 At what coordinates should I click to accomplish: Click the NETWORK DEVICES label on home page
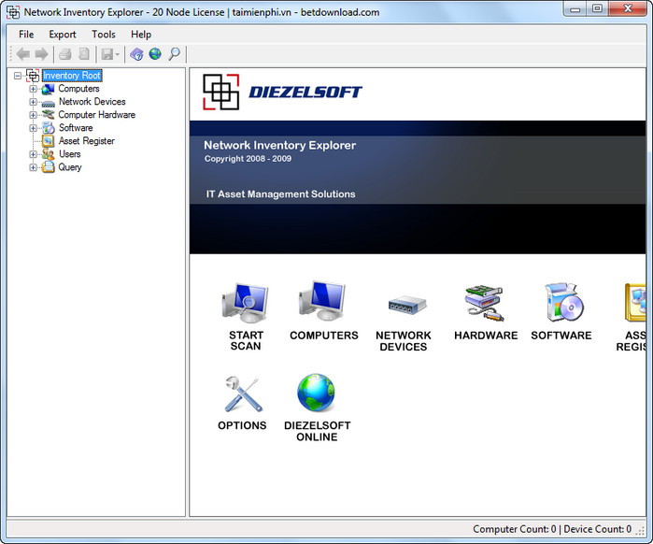404,341
